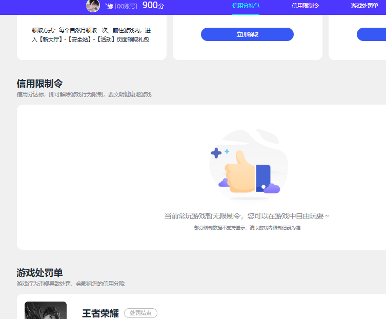The image size is (386, 319).
Task: Open the 王者荣耀 game thumbnail
Action: pos(46,310)
